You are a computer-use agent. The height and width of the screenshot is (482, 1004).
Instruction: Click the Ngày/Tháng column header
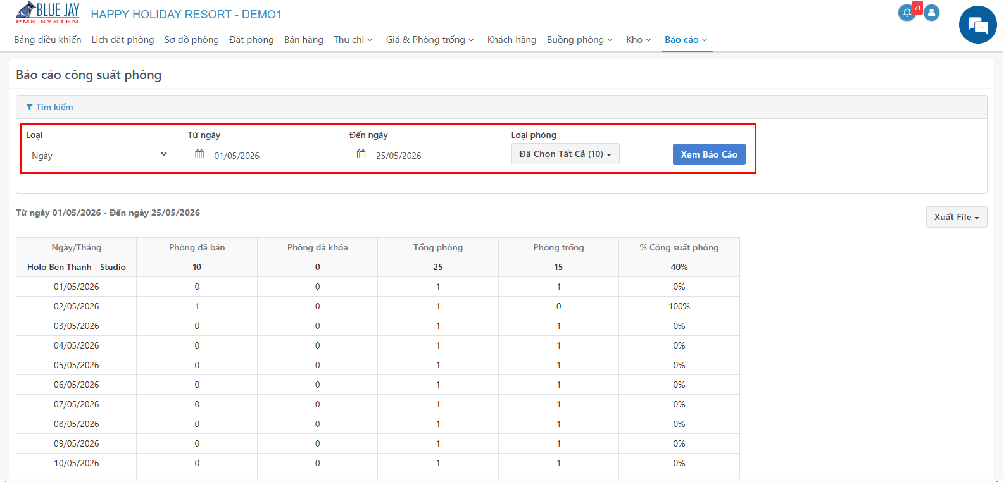coord(77,247)
